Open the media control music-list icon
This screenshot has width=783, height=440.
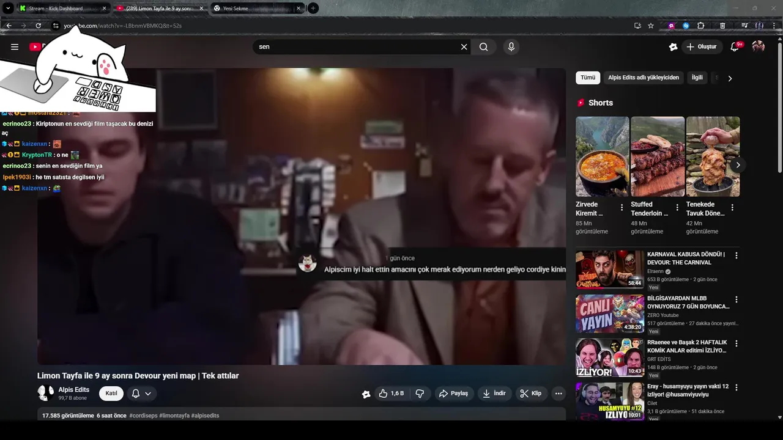click(x=744, y=26)
